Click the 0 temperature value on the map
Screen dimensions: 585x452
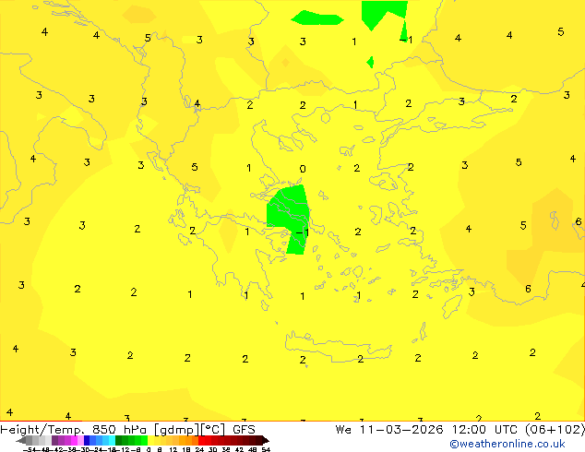(x=303, y=169)
